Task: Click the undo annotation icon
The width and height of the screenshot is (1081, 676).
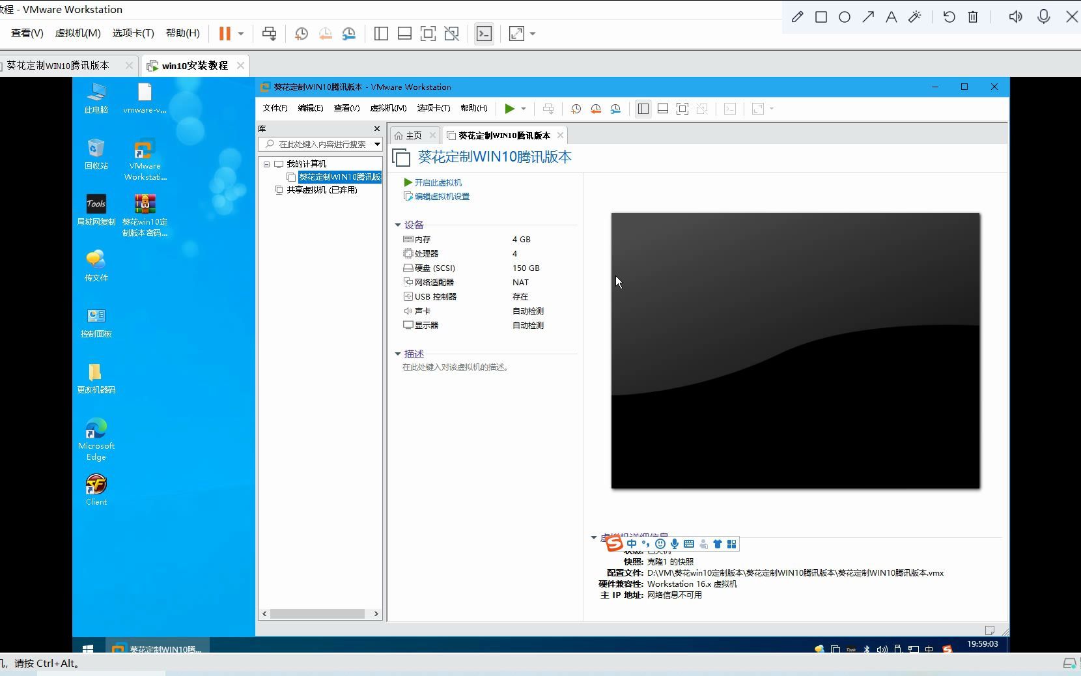Action: pos(949,17)
